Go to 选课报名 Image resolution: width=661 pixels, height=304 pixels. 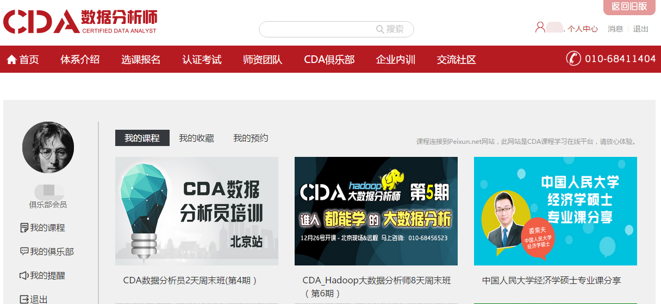coord(141,60)
